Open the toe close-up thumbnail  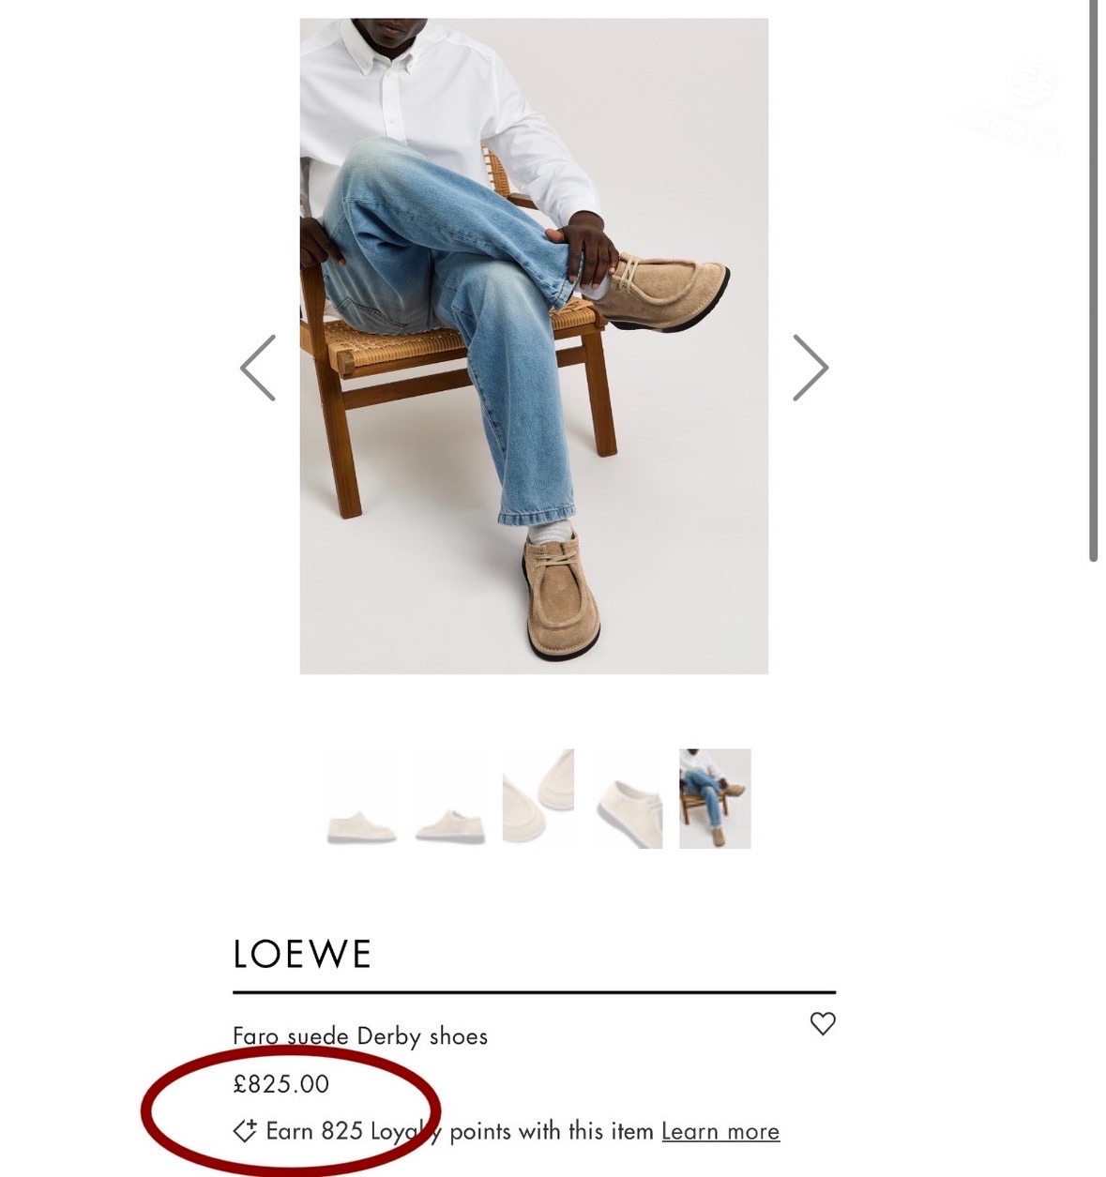(538, 799)
